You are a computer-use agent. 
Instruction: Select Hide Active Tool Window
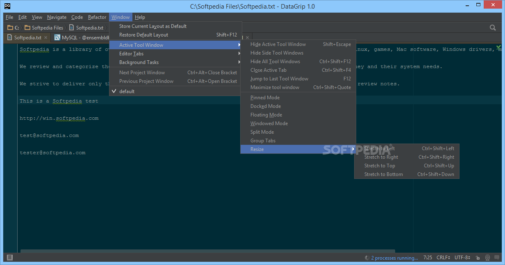[298, 44]
